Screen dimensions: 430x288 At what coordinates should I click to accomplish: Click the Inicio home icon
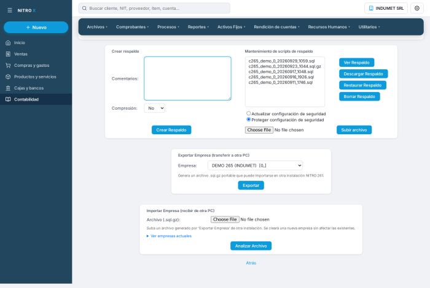[x=8, y=43]
